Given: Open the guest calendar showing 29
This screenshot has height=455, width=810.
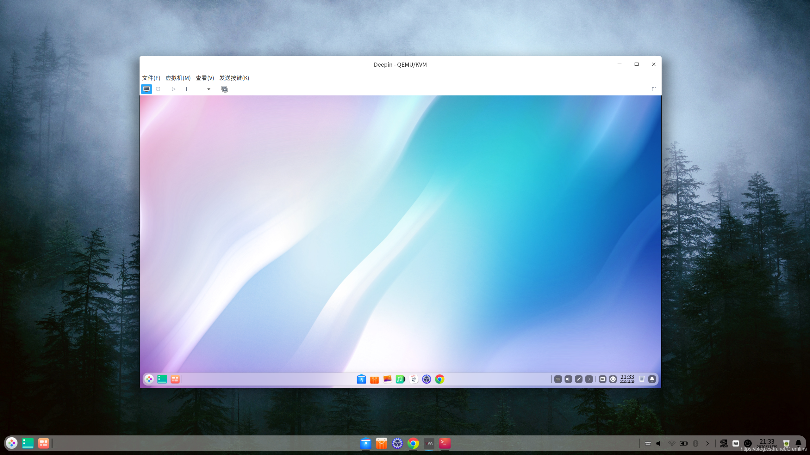Looking at the screenshot, I should click(x=414, y=379).
